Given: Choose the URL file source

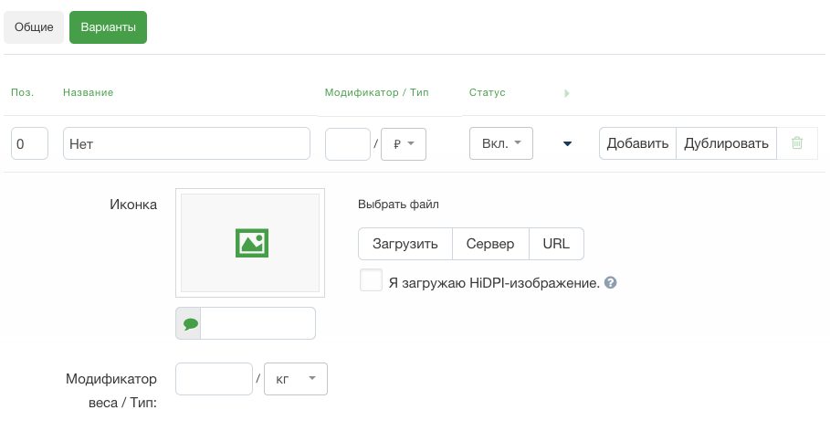Looking at the screenshot, I should [556, 244].
